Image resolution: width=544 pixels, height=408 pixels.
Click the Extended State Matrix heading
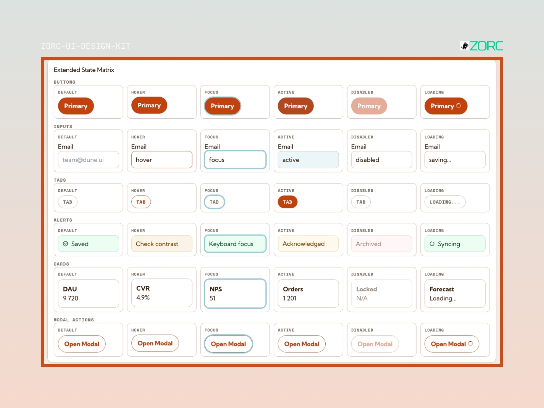pos(84,70)
